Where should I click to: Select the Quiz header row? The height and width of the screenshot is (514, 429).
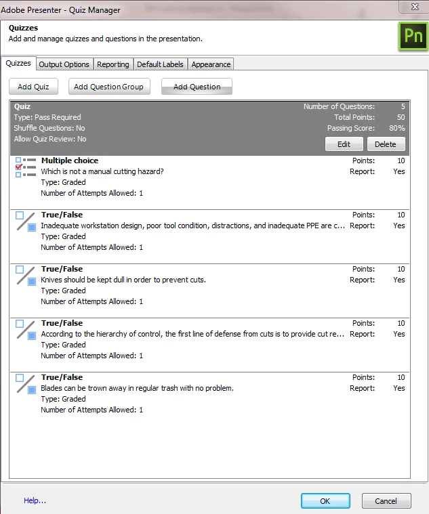click(210, 128)
